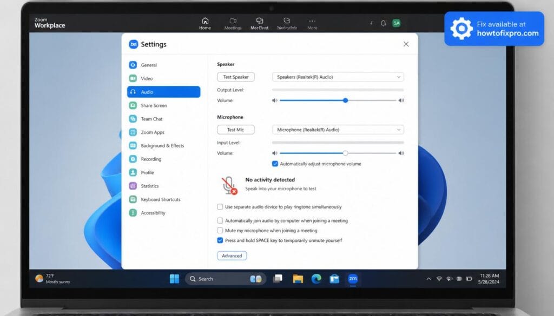Click the Keyboard Shortcuts sidebar icon
Viewport: 554px width, 316px height.
[133, 199]
